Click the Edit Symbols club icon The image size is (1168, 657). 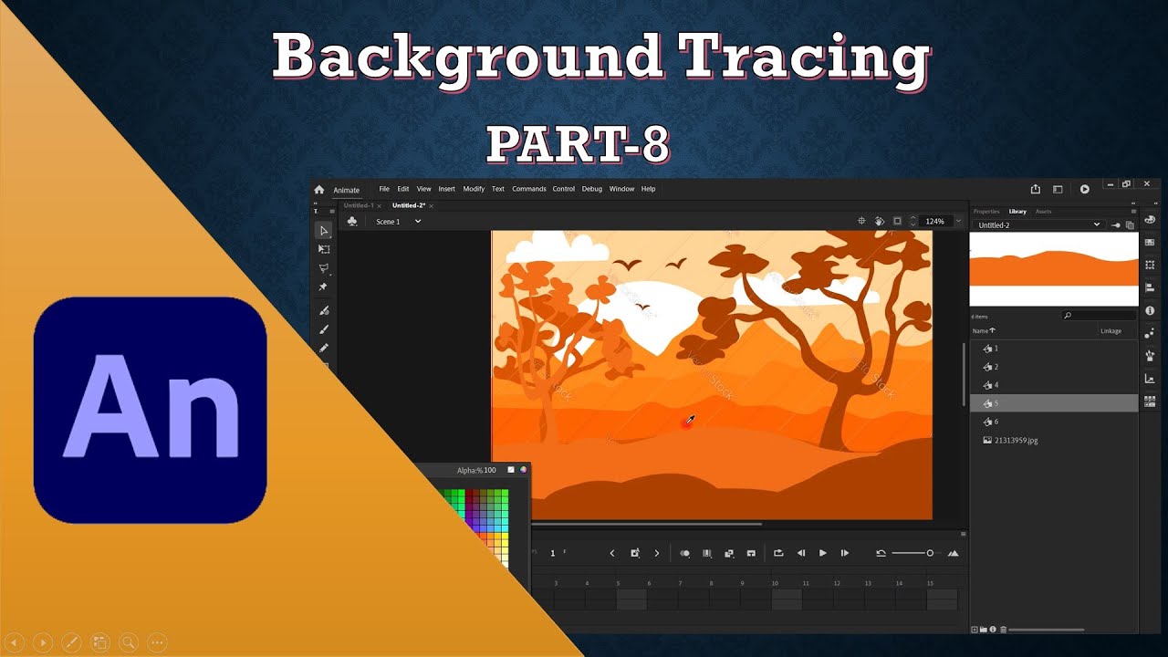pyautogui.click(x=352, y=221)
